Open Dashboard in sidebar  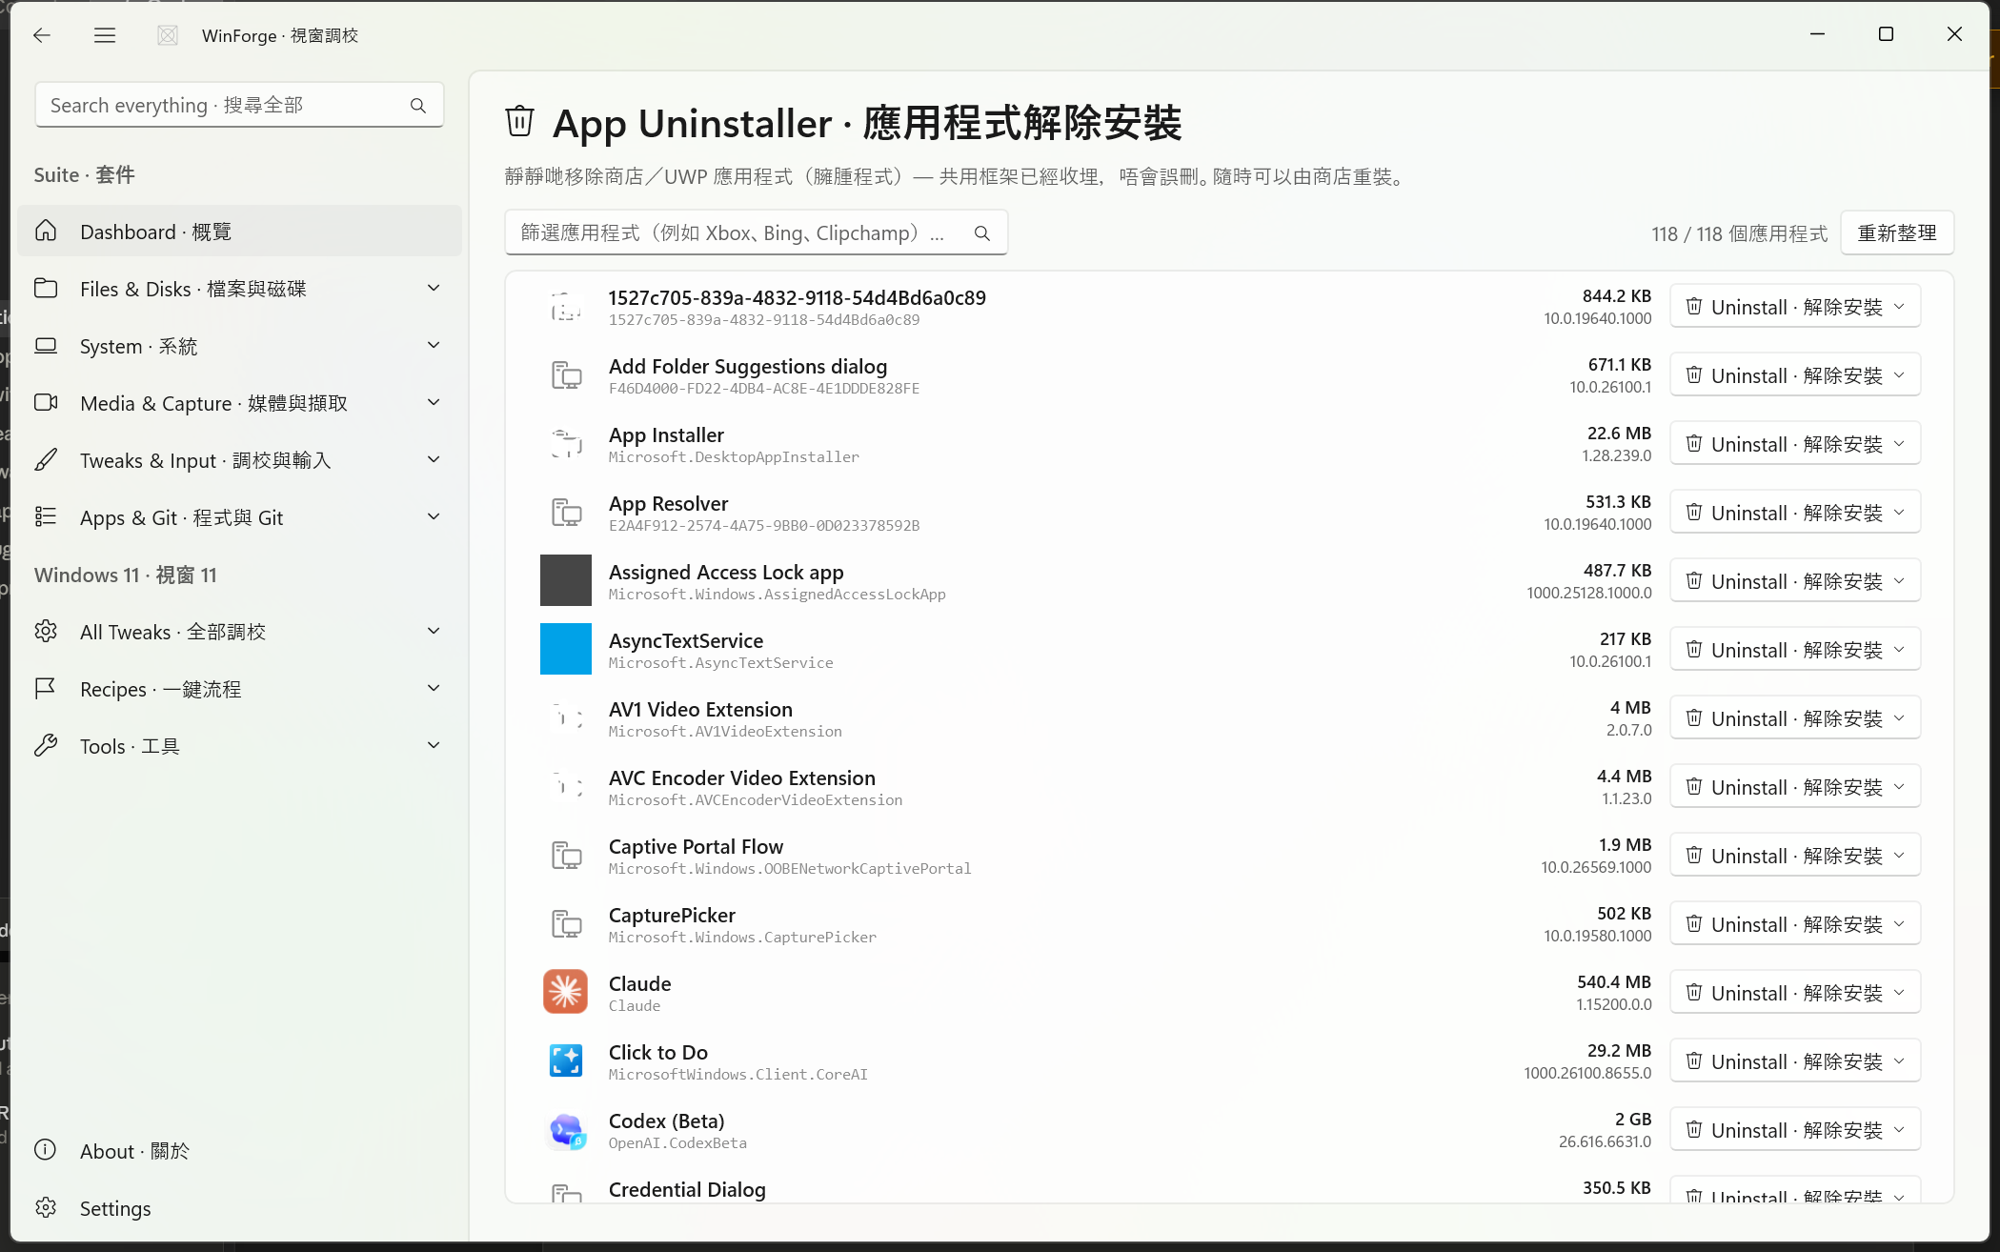[x=239, y=232]
